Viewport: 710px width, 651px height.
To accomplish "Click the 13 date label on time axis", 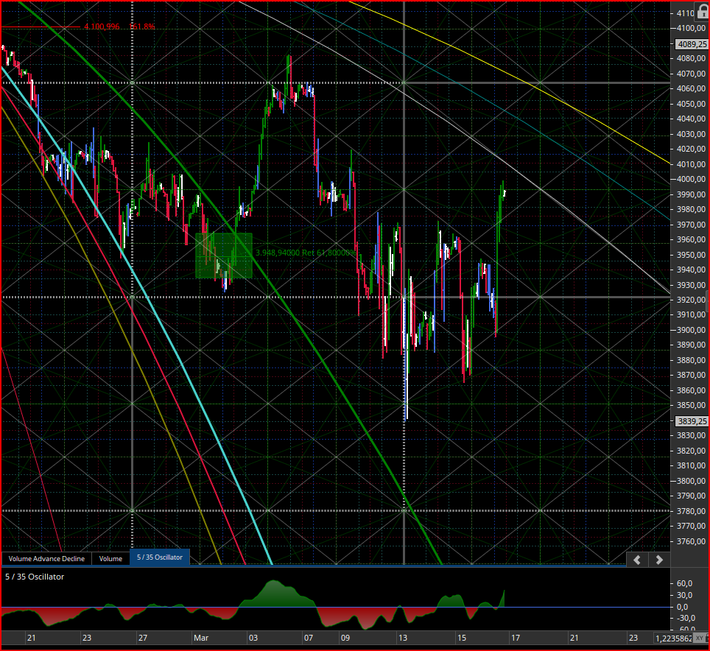I will (x=403, y=638).
